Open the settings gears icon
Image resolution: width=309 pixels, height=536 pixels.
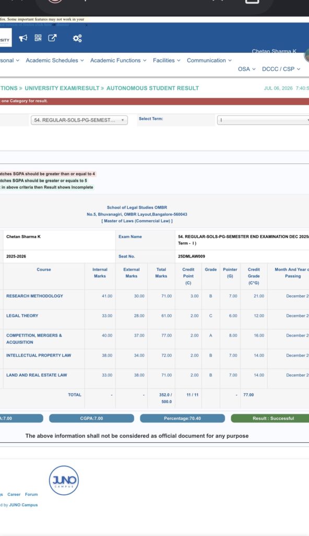click(x=77, y=38)
